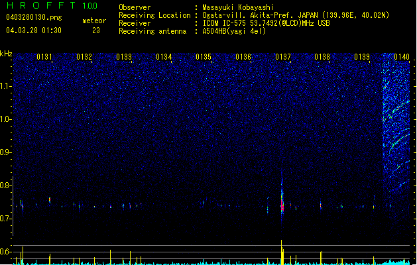
Task: Click the strong meteor echo at 0137
Action: (282, 204)
